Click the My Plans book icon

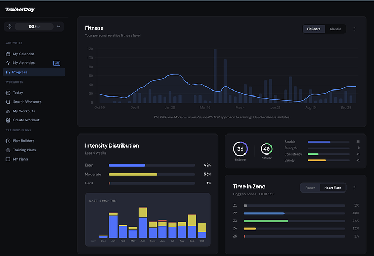click(x=8, y=159)
